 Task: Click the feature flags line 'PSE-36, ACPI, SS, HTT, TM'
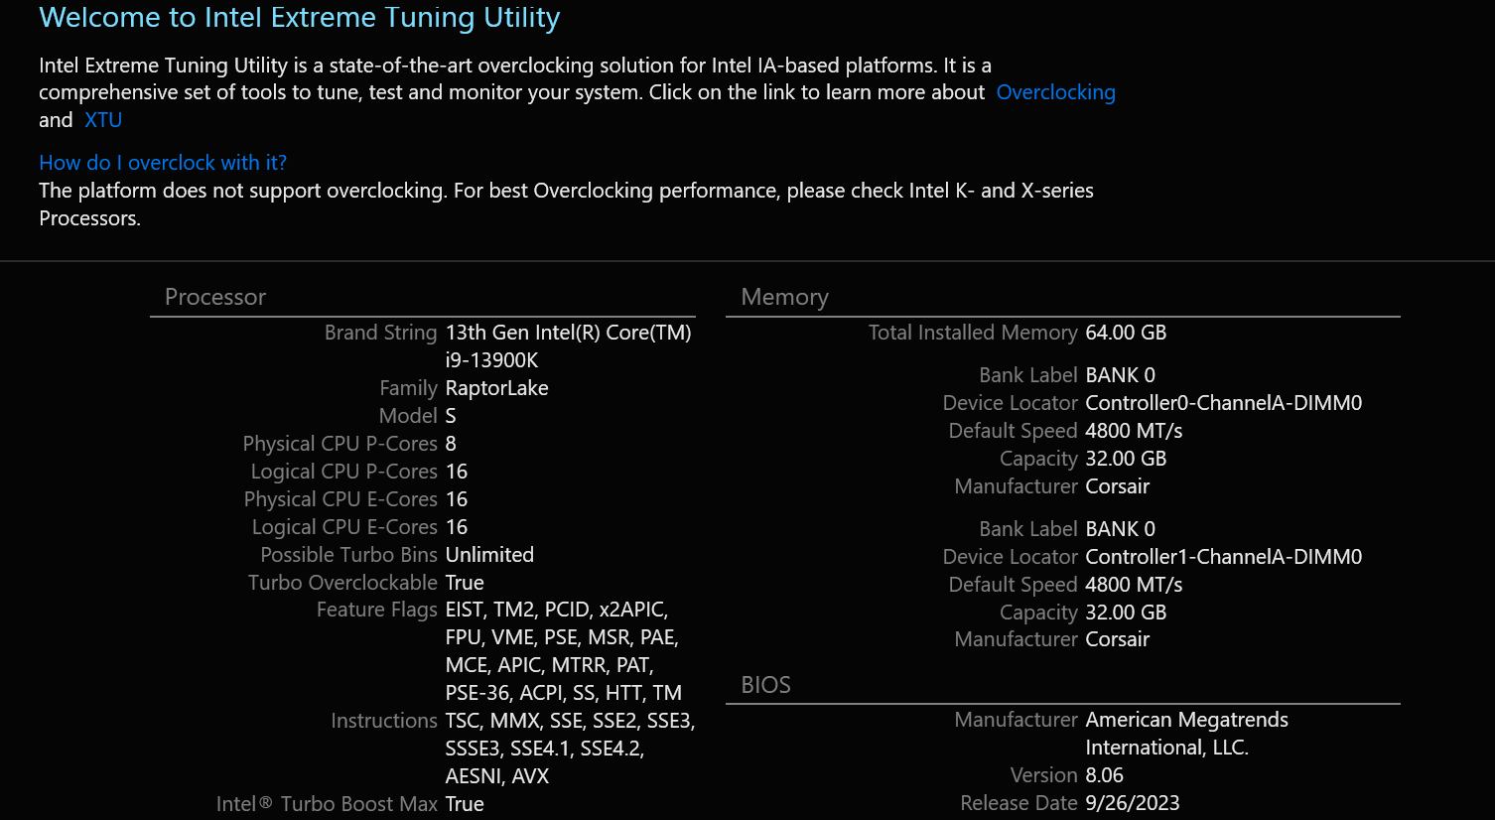click(563, 693)
